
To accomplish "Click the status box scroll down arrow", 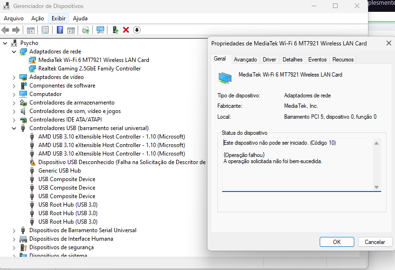I will (377, 187).
